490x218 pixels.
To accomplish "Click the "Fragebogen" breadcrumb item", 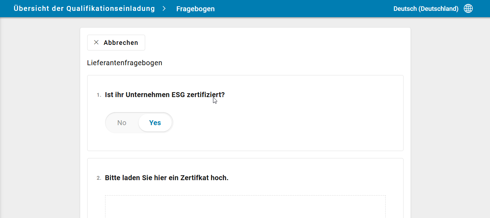I will pos(195,9).
